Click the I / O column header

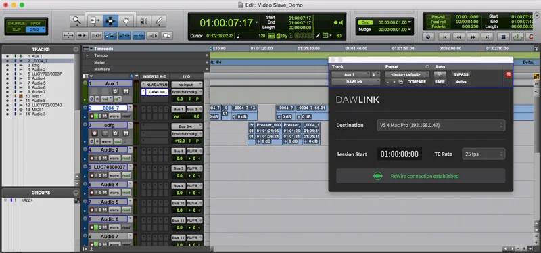[187, 76]
